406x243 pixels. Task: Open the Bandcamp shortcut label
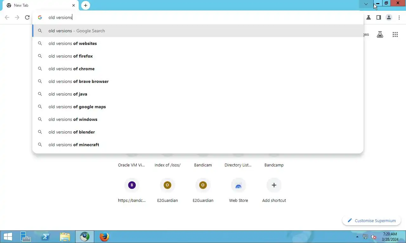pos(274,165)
